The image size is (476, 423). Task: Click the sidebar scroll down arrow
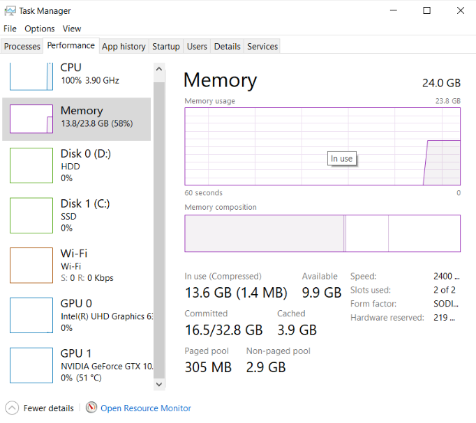(159, 384)
